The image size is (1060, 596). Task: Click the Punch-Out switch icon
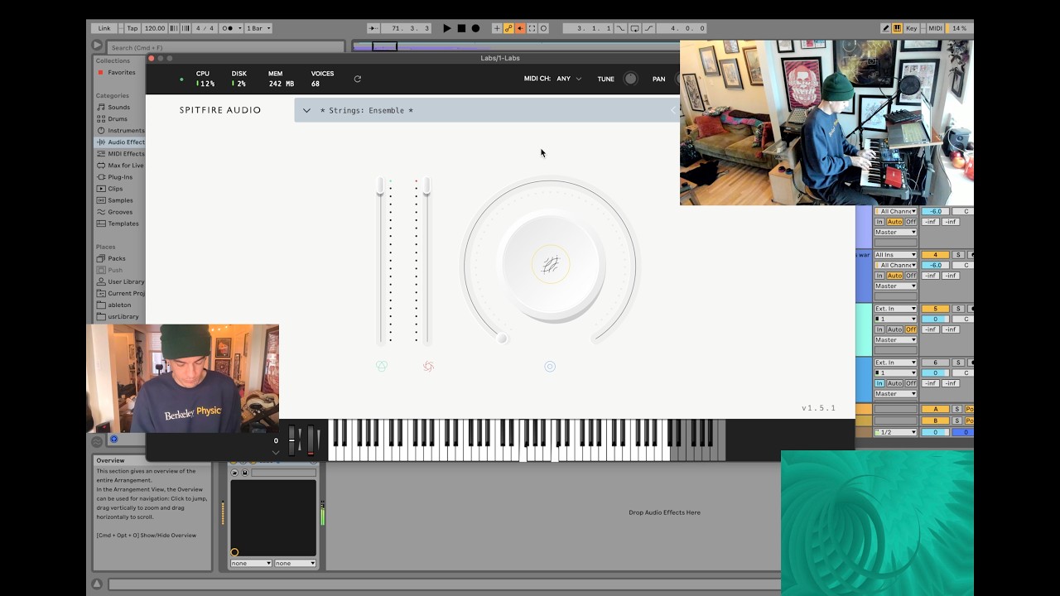point(648,28)
